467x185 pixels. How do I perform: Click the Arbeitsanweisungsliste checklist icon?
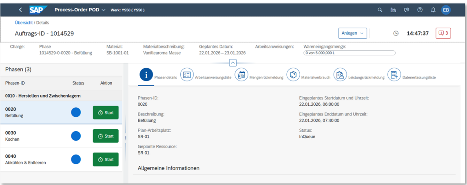tap(187, 75)
